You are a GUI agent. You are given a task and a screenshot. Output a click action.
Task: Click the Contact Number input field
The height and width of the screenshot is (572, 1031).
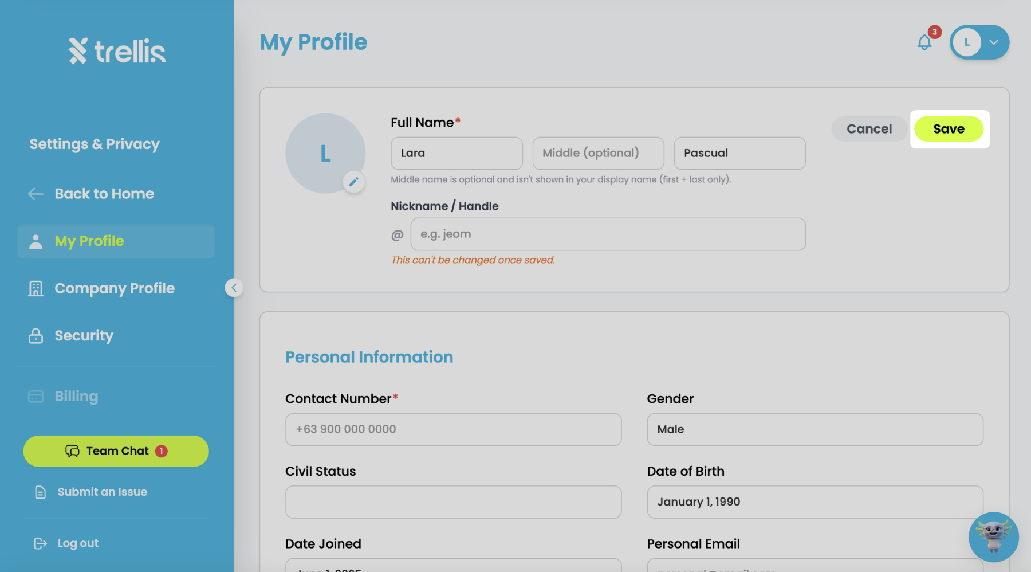click(453, 429)
